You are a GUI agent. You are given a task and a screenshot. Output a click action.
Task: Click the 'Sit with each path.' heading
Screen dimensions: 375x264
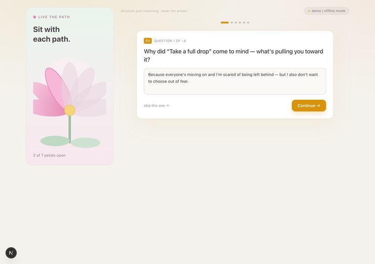tap(52, 34)
